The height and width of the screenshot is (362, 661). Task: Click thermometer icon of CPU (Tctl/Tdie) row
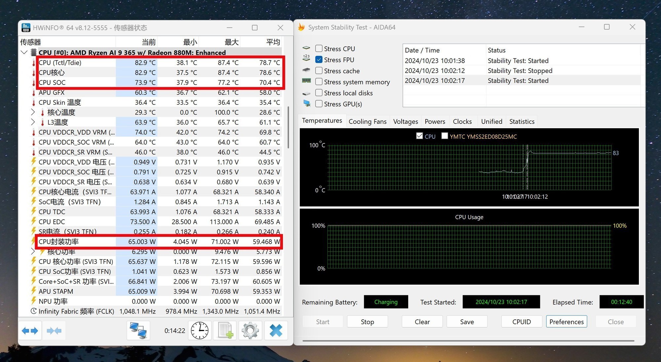[x=34, y=63]
